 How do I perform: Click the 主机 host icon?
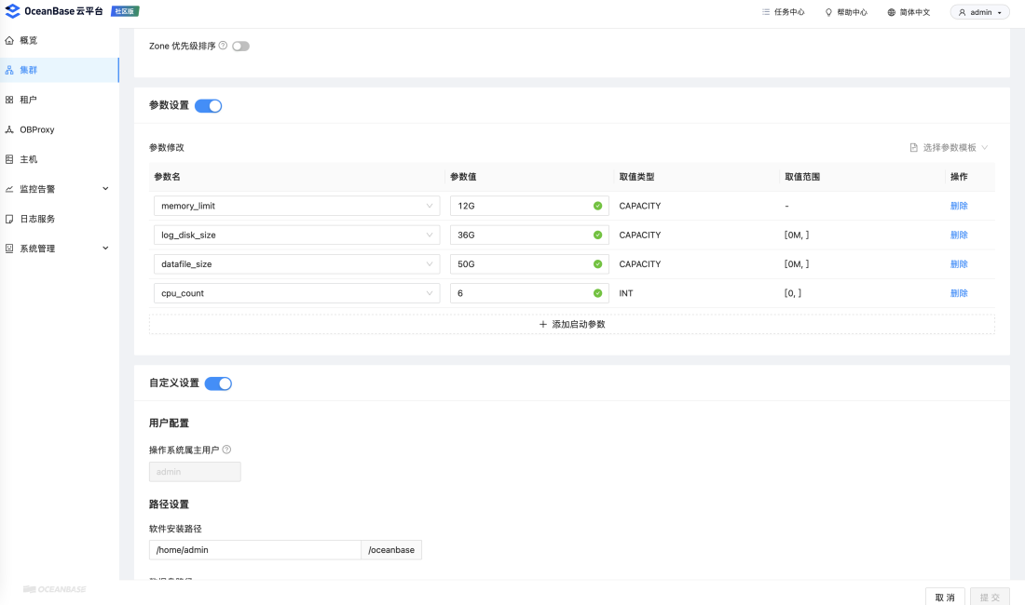(9, 159)
